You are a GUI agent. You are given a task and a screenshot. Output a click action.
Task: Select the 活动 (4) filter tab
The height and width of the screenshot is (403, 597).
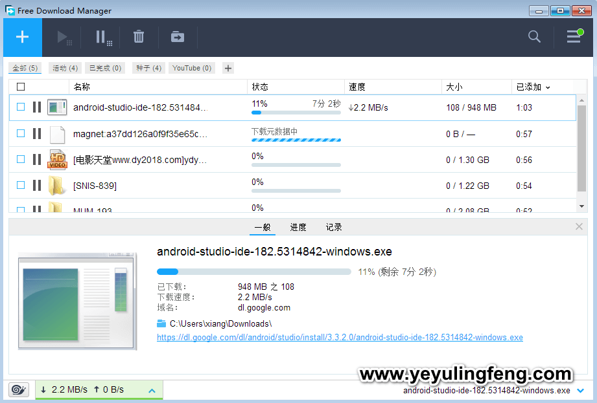65,69
